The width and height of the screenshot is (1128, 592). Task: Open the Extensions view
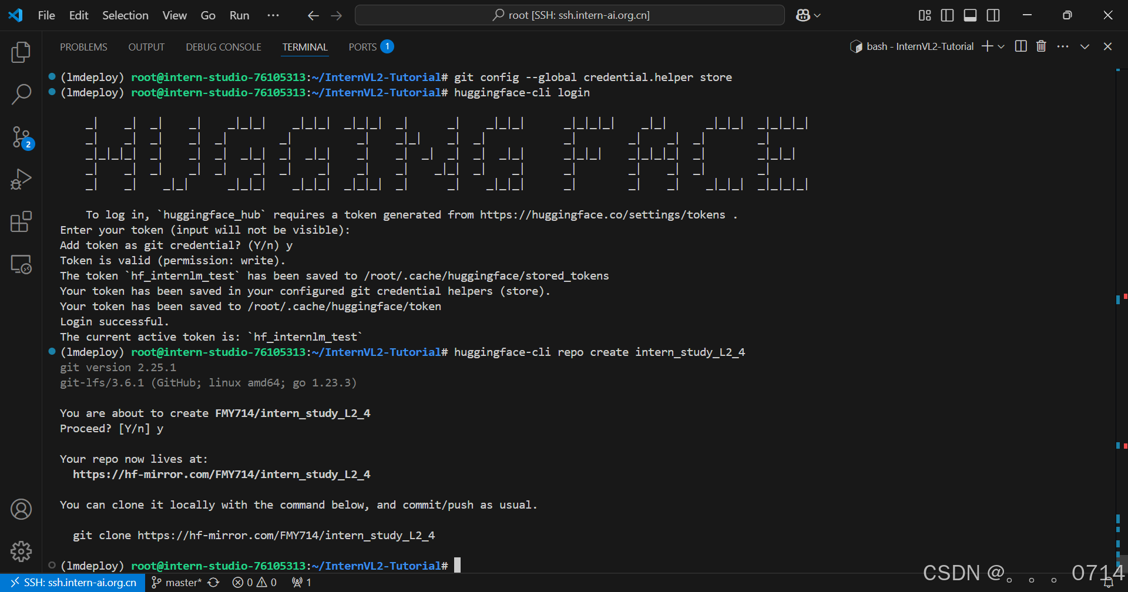point(21,221)
